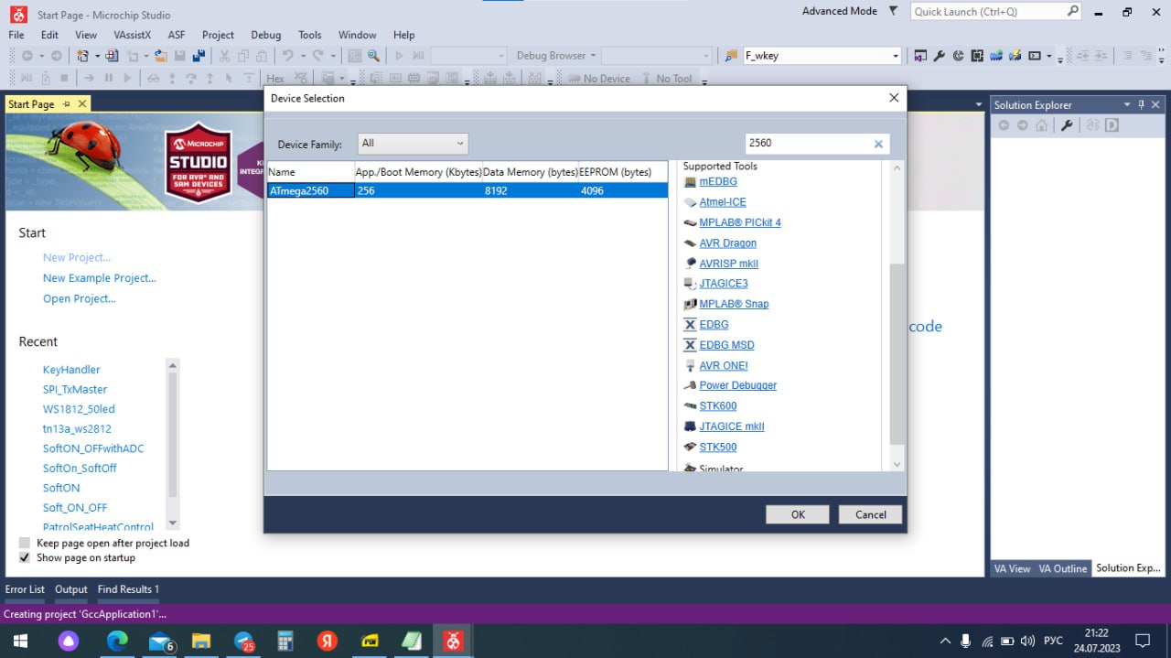Screen dimensions: 1171x658
Task: Click New Example Project link on Start Page
Action: pyautogui.click(x=100, y=278)
